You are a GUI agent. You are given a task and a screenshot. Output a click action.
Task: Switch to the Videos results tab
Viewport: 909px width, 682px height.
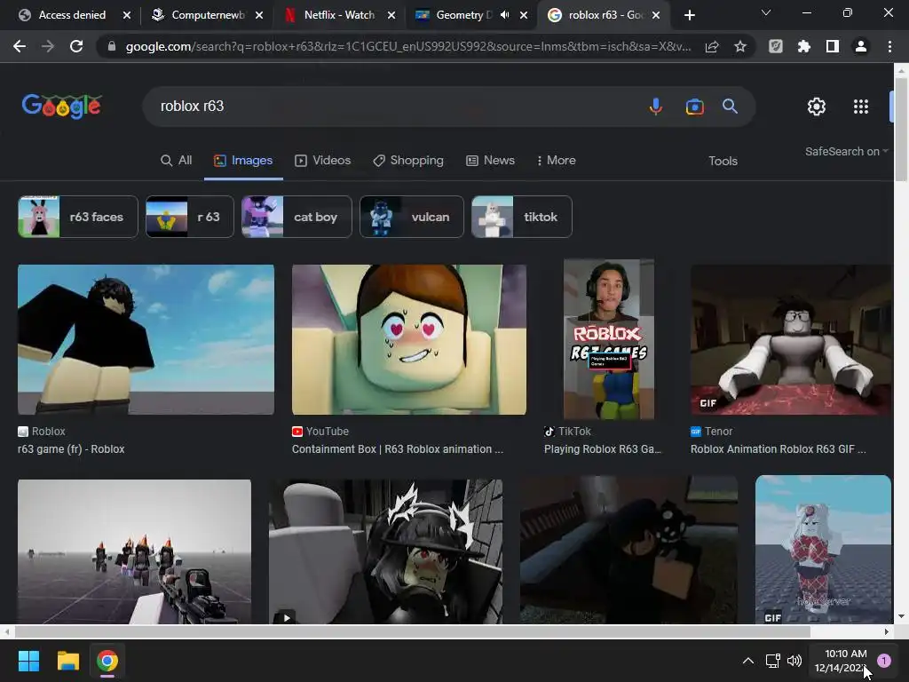(323, 160)
